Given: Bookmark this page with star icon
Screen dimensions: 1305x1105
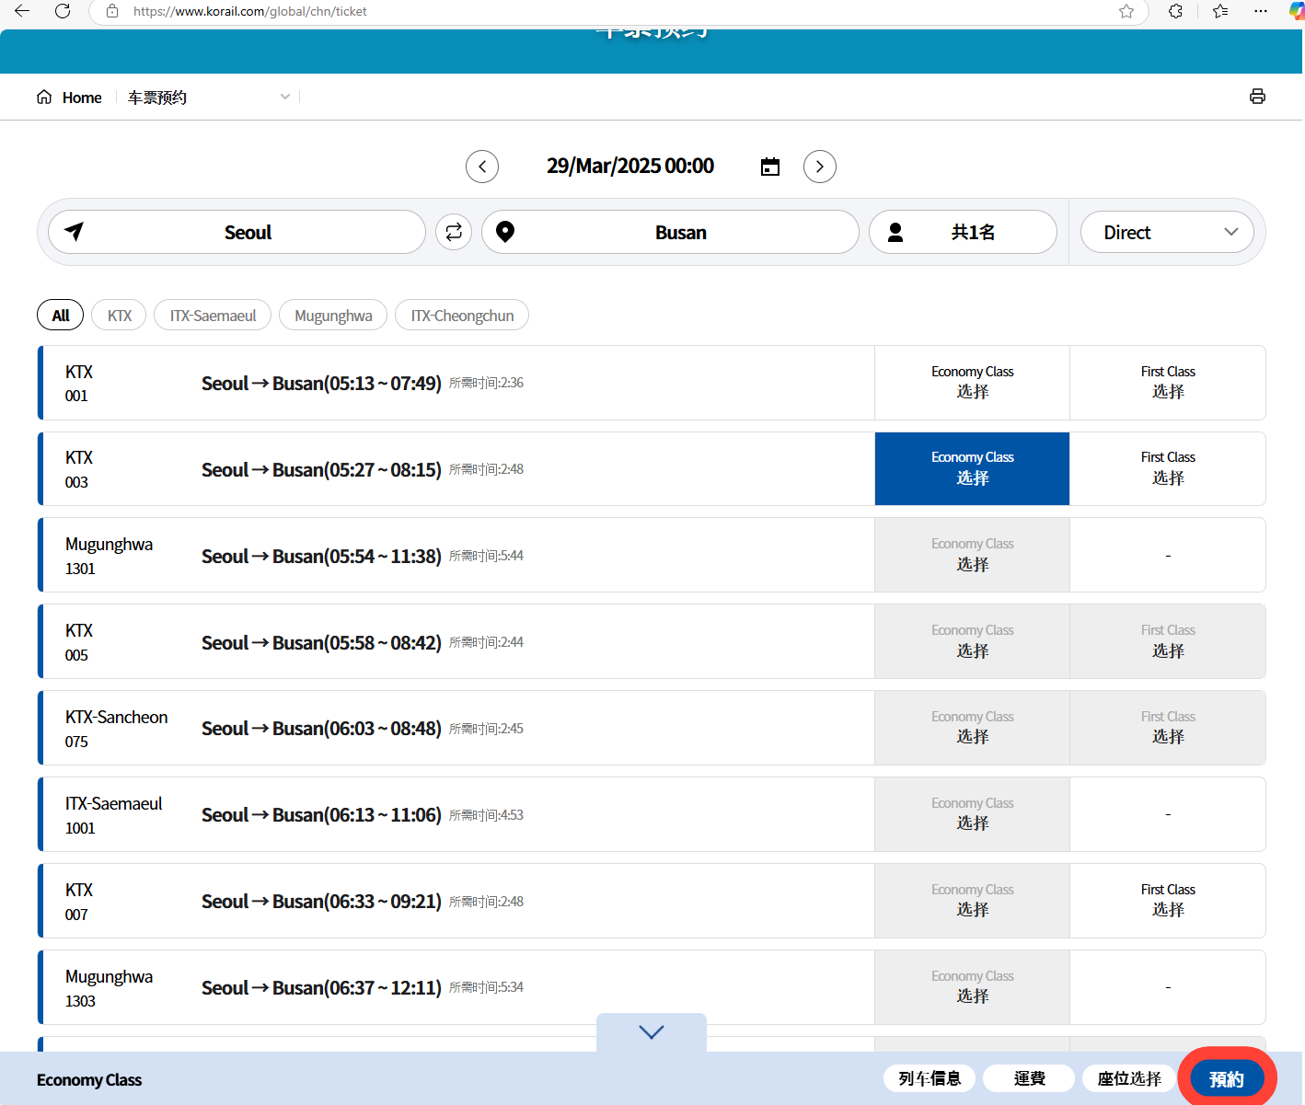Looking at the screenshot, I should 1126,11.
